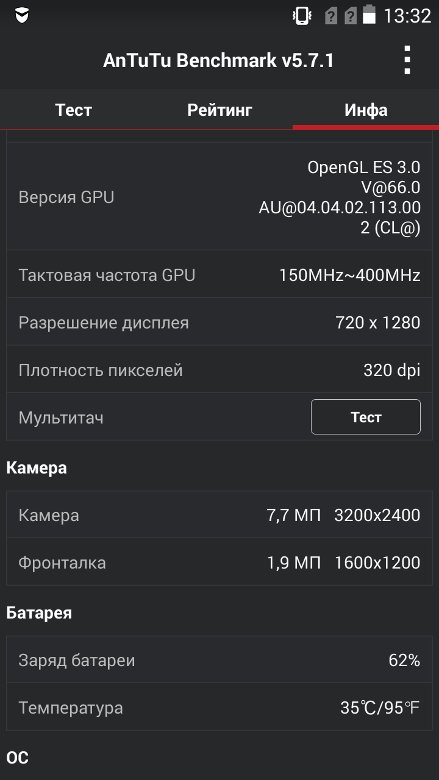Screen dimensions: 439x780
Task: Tap the Фронталка 1,9 МП row
Action: (220, 562)
